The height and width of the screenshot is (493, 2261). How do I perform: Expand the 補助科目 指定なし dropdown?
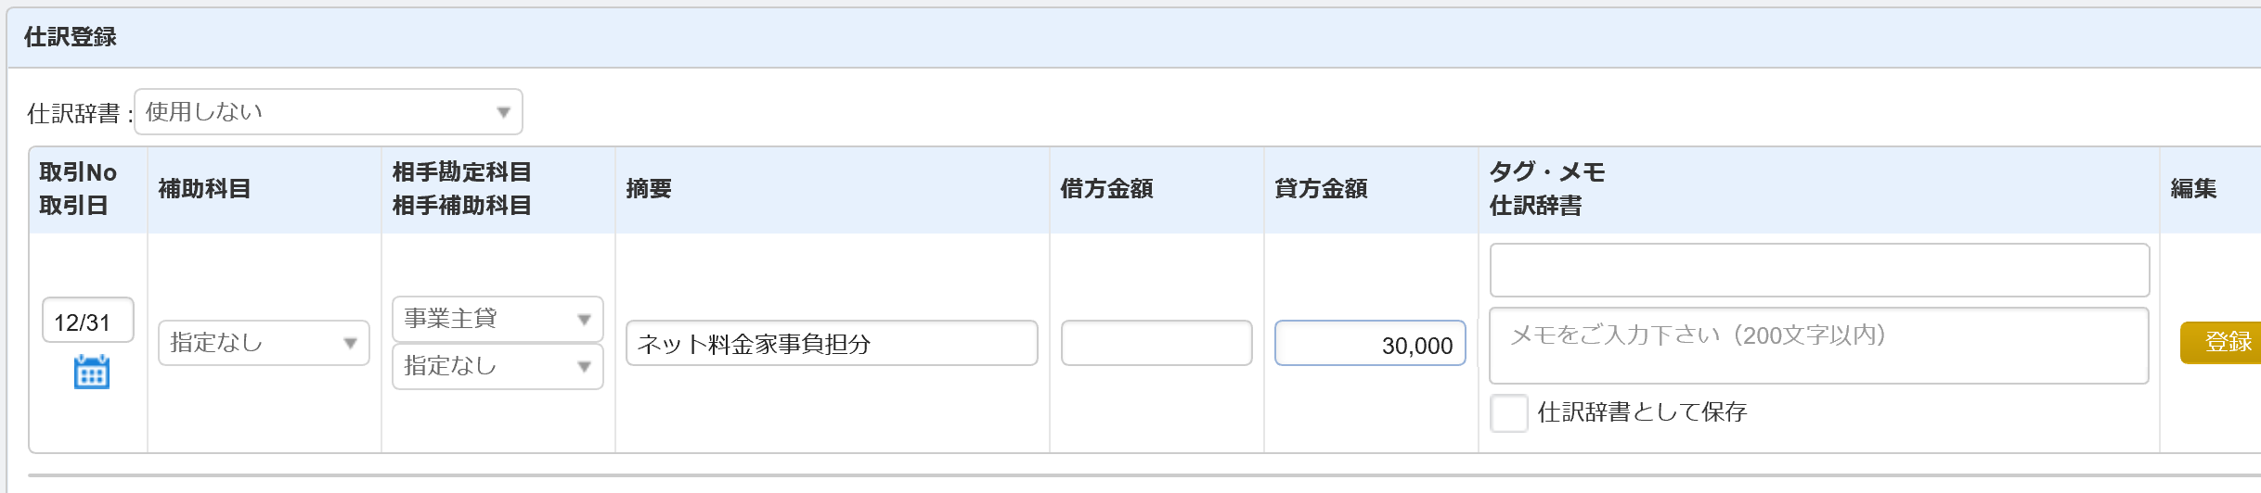(264, 343)
